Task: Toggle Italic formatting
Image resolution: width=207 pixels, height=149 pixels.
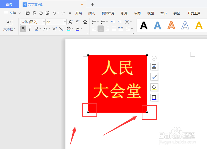Action: (30, 29)
